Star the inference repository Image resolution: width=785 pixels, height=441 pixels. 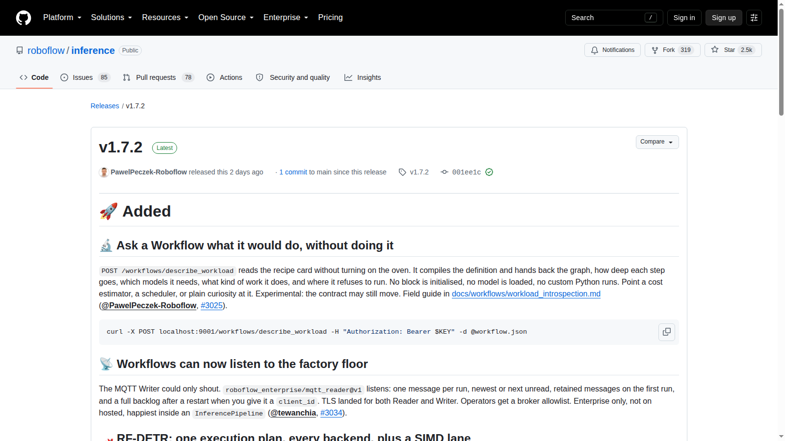(733, 50)
